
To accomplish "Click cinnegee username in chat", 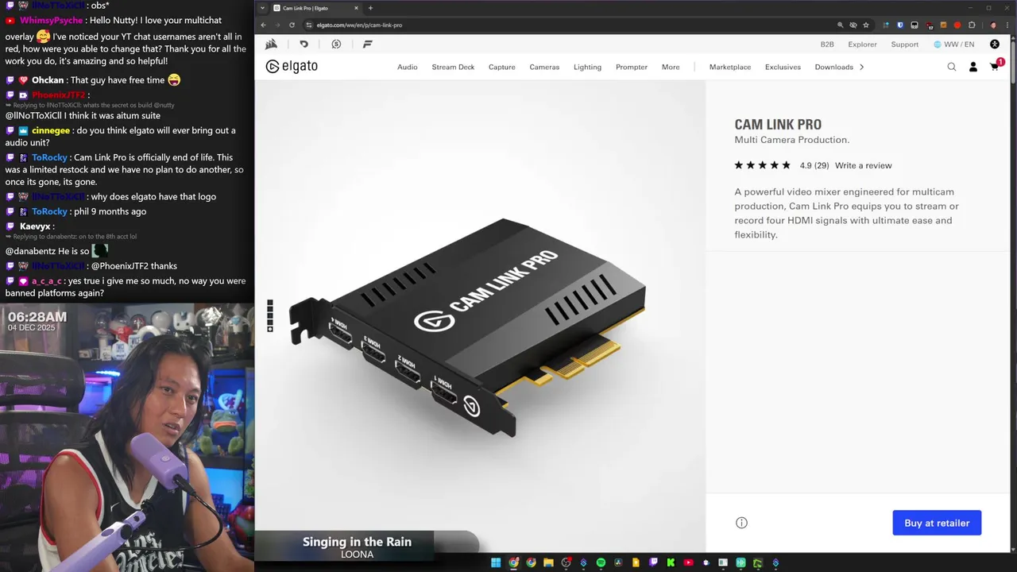I will tap(51, 130).
